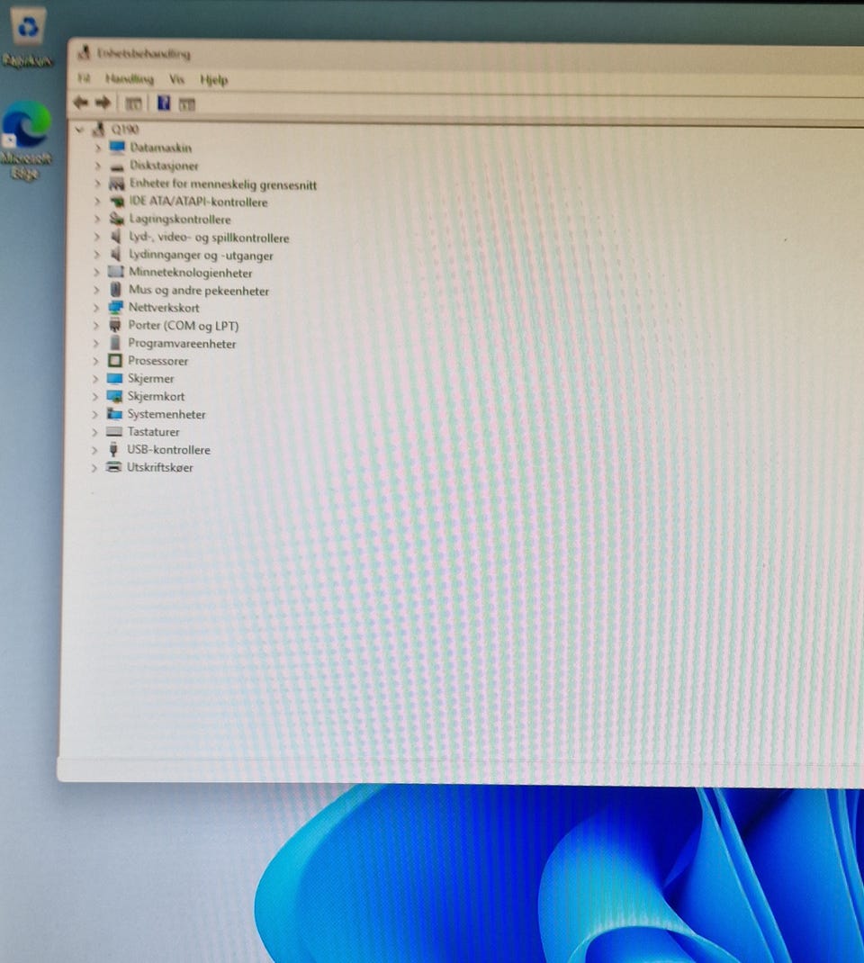This screenshot has width=864, height=963.
Task: Select the Skjermkort text label
Action: click(x=156, y=396)
